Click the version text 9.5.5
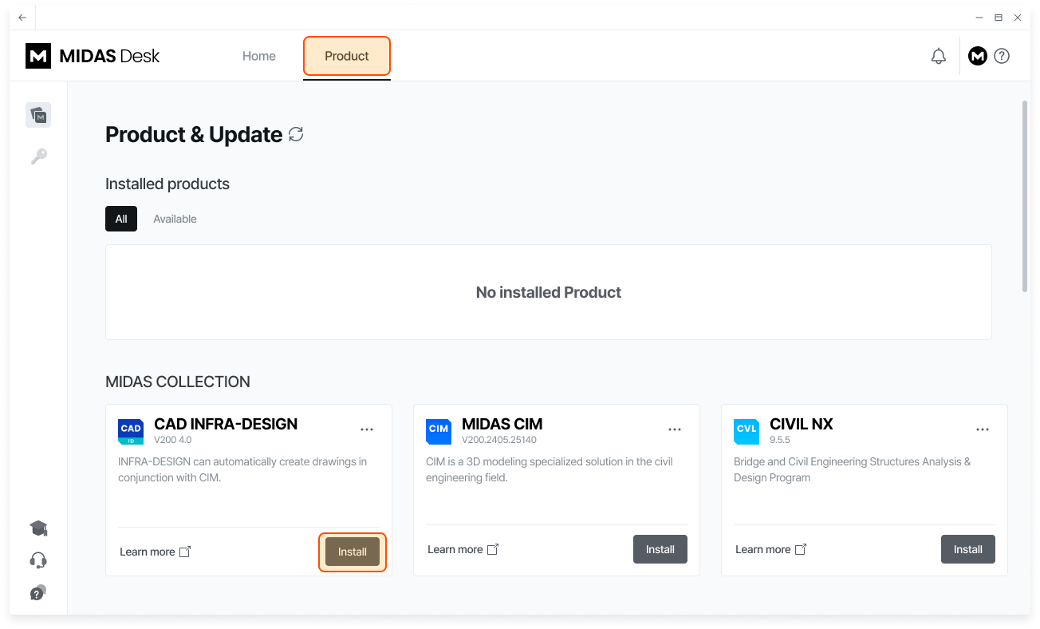The image size is (1040, 629). pos(780,440)
